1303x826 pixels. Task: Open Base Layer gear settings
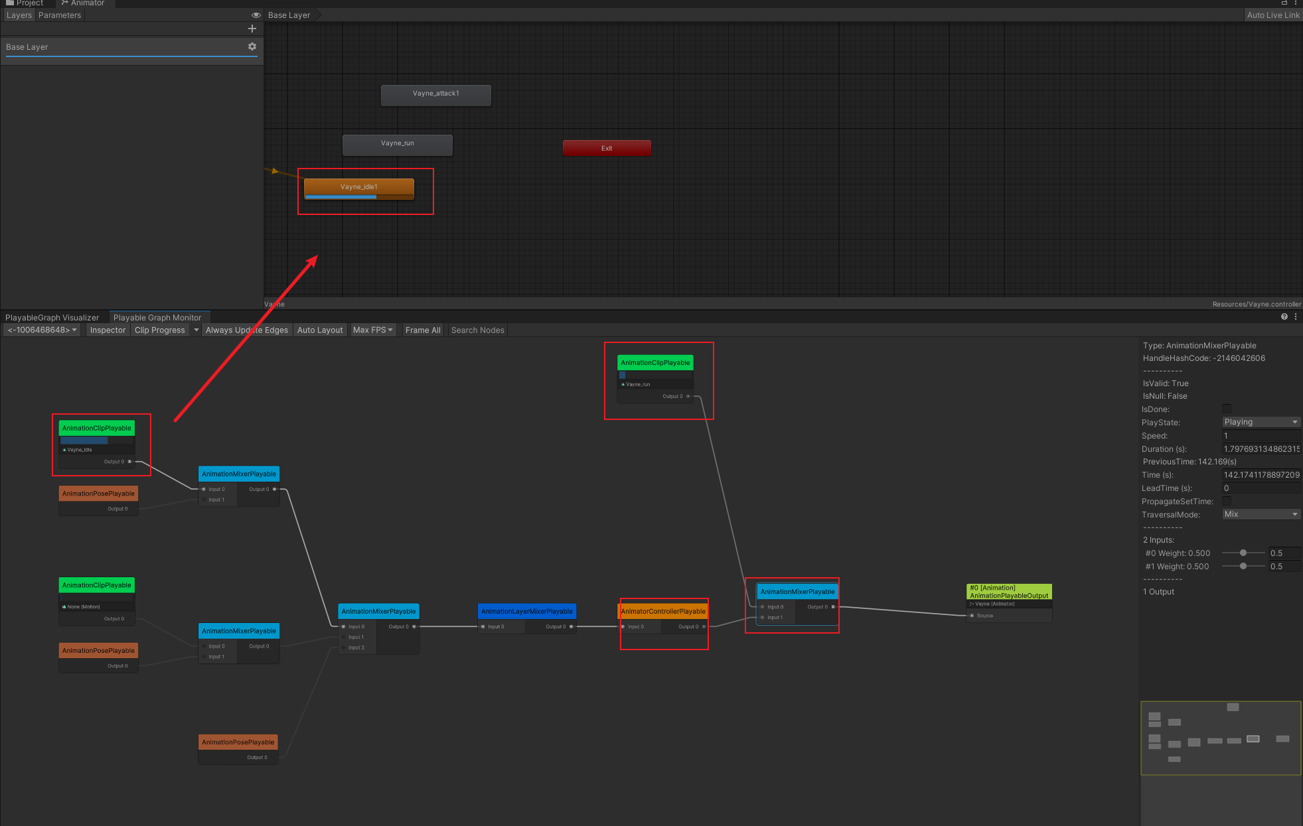coord(252,46)
